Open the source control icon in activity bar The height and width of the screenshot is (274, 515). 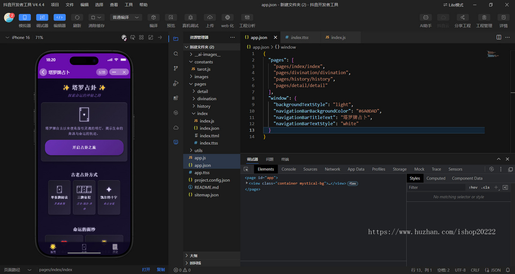pyautogui.click(x=176, y=68)
